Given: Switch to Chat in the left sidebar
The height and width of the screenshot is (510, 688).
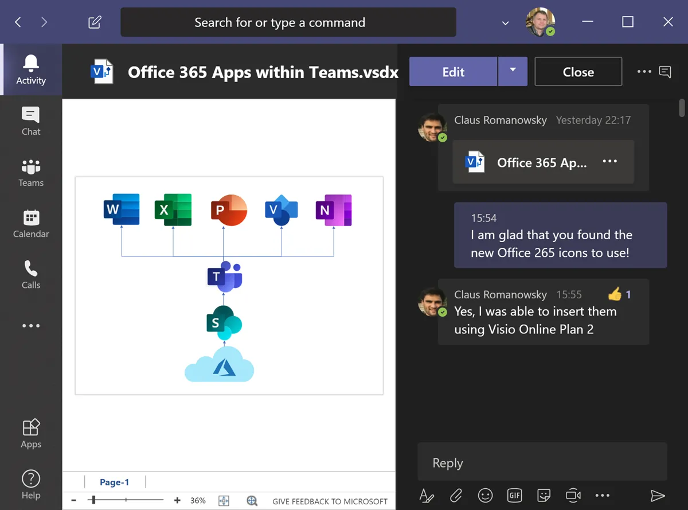Looking at the screenshot, I should (31, 120).
